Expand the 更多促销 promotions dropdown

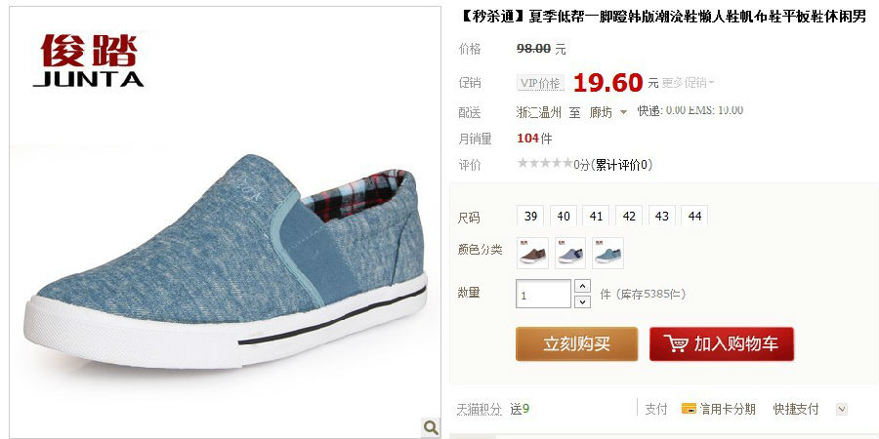coord(688,83)
